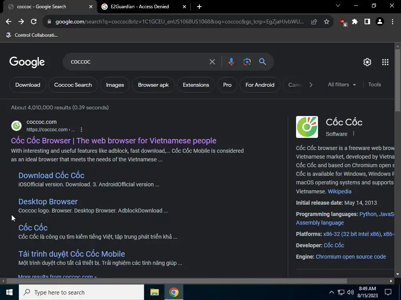Open the Chromium open source code link
401x300 pixels.
pos(350,257)
